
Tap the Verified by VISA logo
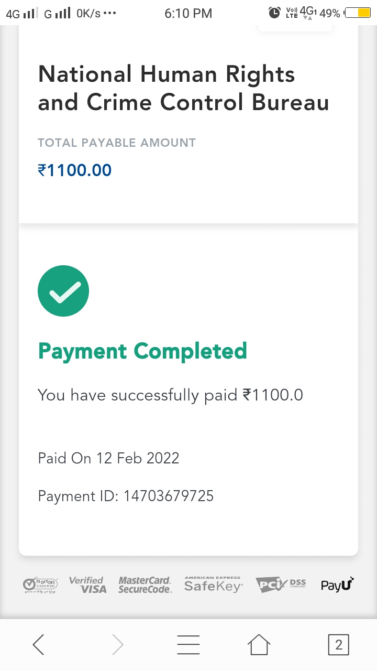[x=88, y=585]
